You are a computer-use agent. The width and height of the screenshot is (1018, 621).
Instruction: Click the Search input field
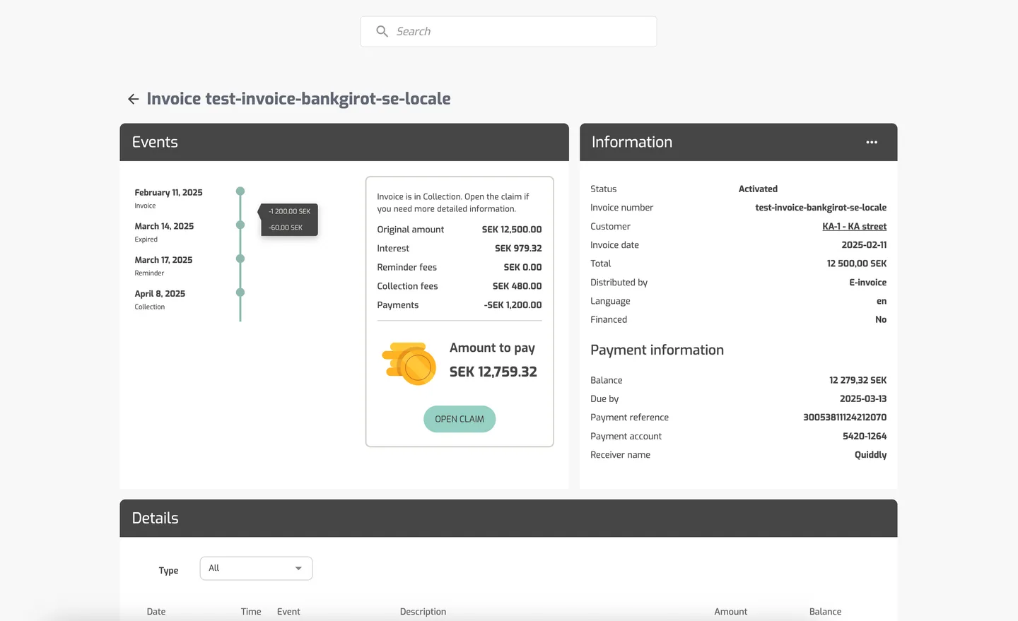tap(508, 31)
